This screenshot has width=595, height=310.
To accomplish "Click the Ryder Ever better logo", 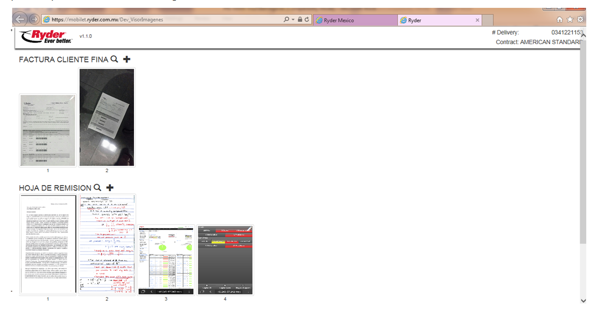I will coord(45,37).
